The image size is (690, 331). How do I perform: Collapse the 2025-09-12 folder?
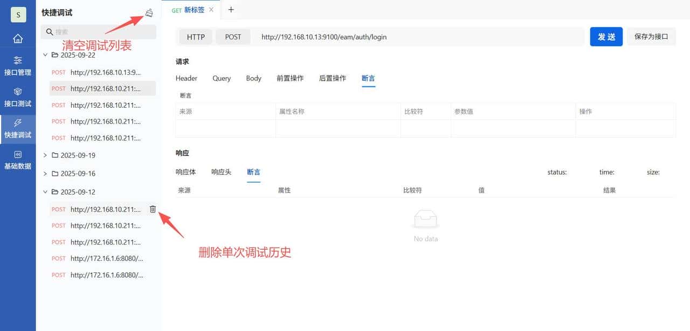click(45, 192)
